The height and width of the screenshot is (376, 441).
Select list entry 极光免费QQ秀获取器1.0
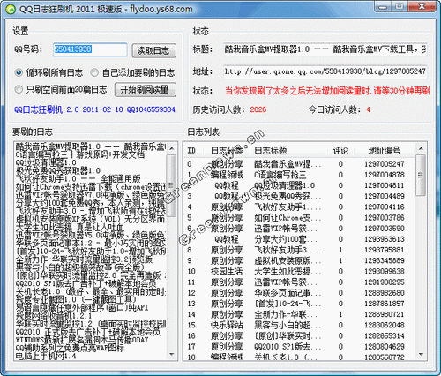click(58, 170)
